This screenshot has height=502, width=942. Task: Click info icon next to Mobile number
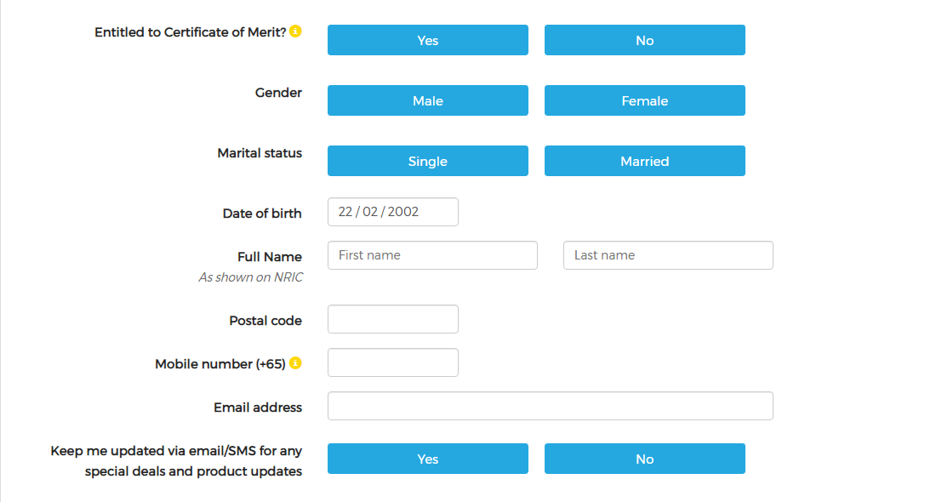point(295,362)
